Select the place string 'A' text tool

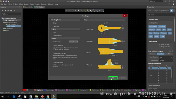click(99, 10)
